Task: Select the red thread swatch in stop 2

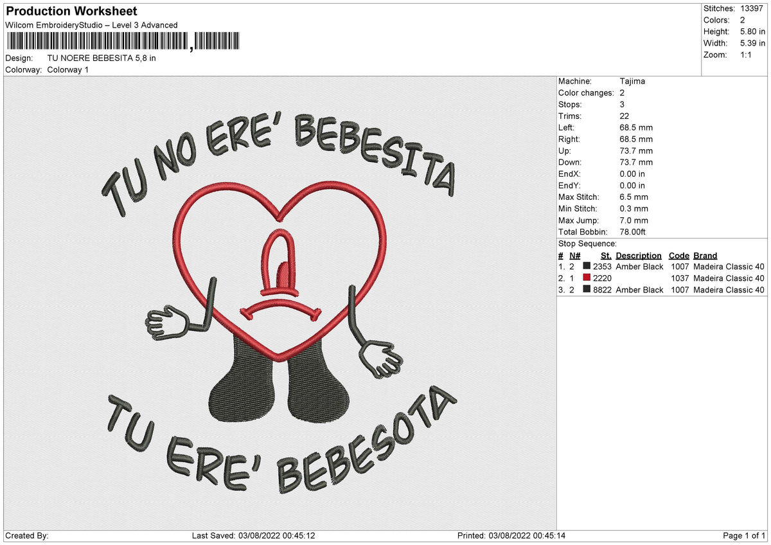Action: click(x=585, y=278)
